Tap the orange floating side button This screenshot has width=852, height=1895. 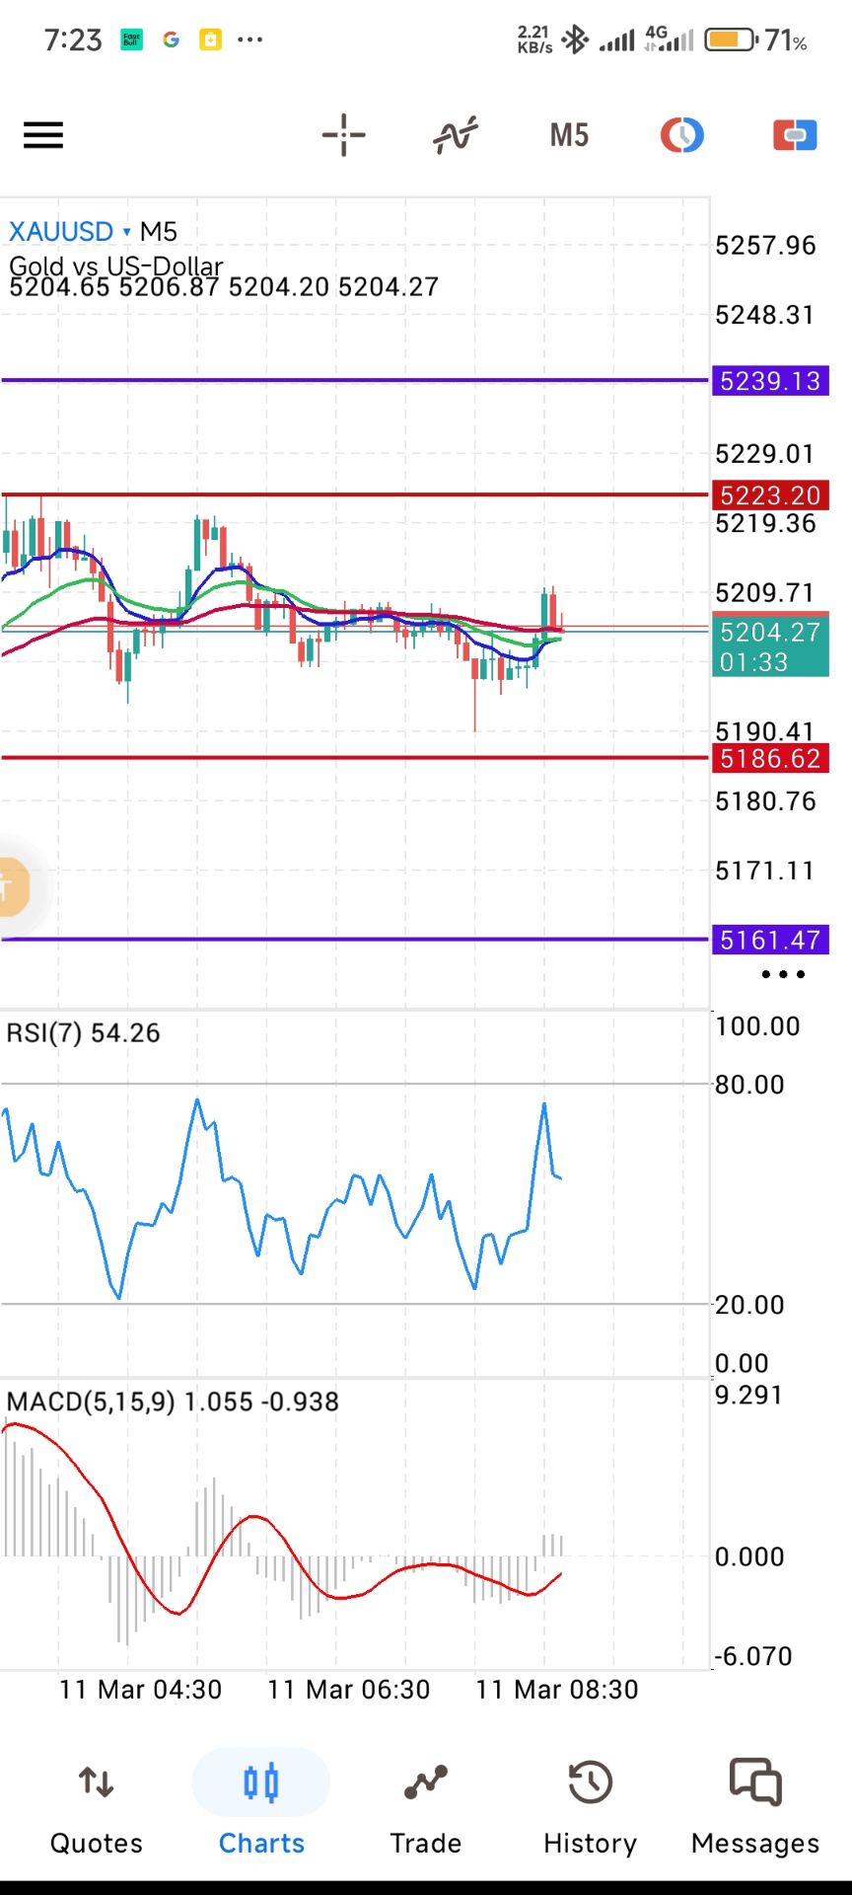[12, 886]
